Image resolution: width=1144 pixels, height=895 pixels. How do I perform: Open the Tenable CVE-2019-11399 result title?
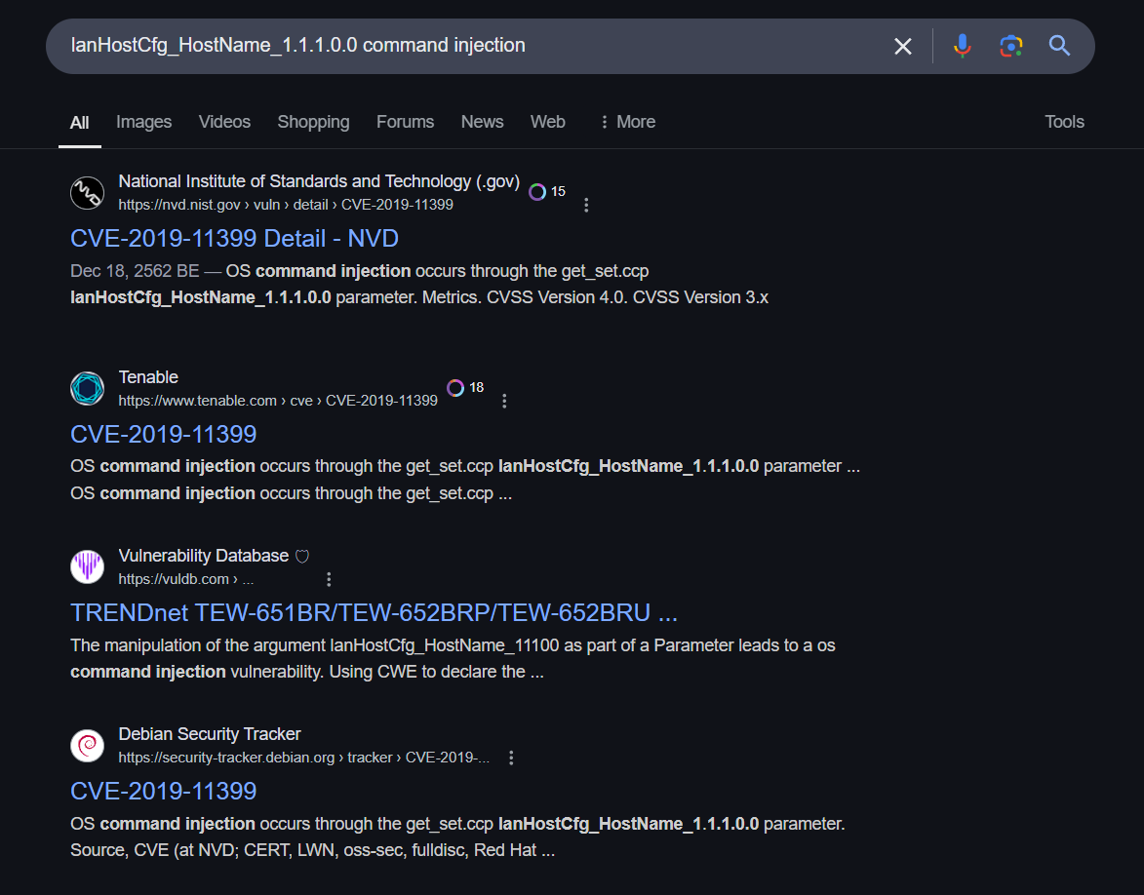tap(164, 434)
